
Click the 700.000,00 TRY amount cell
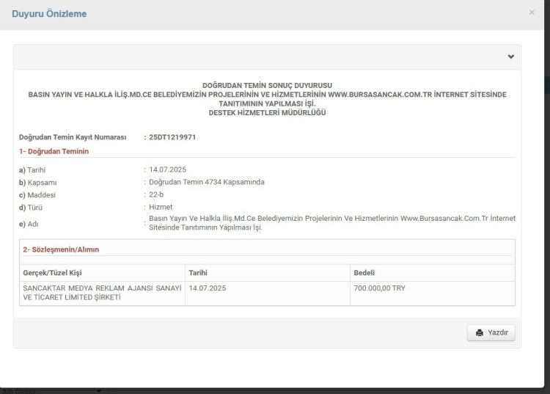click(379, 288)
